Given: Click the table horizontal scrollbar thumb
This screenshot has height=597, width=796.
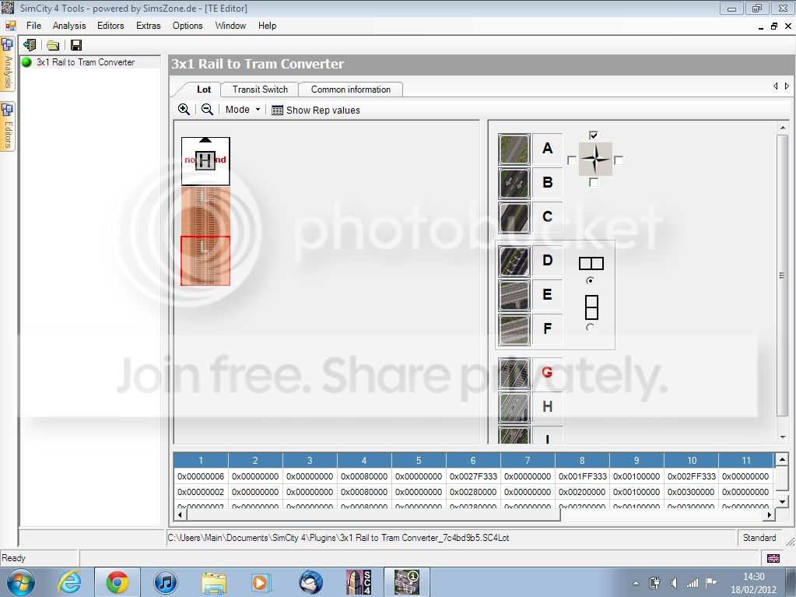Looking at the screenshot, I should pyautogui.click(x=373, y=514).
